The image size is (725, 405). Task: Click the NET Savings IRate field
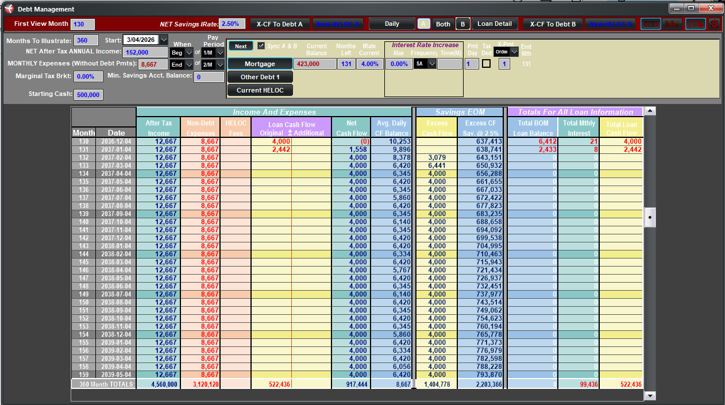tap(232, 24)
